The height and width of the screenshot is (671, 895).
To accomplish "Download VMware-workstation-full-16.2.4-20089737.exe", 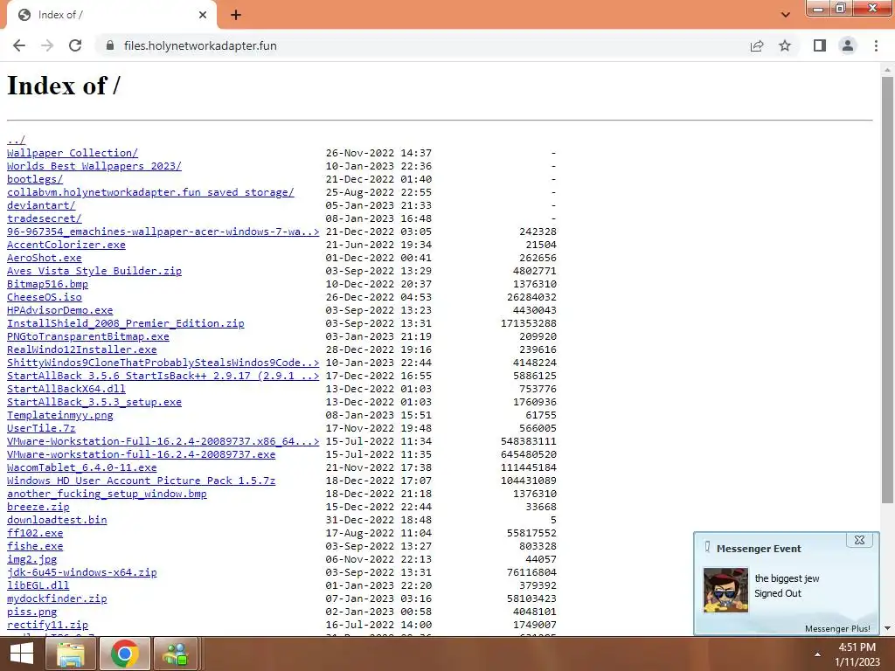I will (141, 454).
